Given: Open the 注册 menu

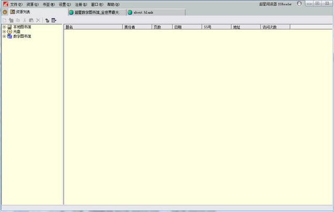Looking at the screenshot, I should click(x=81, y=4).
